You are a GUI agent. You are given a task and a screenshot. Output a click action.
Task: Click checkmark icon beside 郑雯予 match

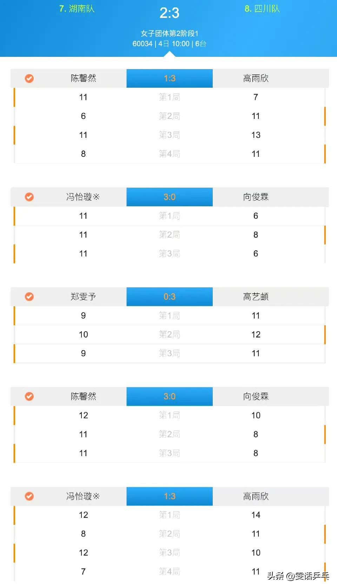point(29,297)
